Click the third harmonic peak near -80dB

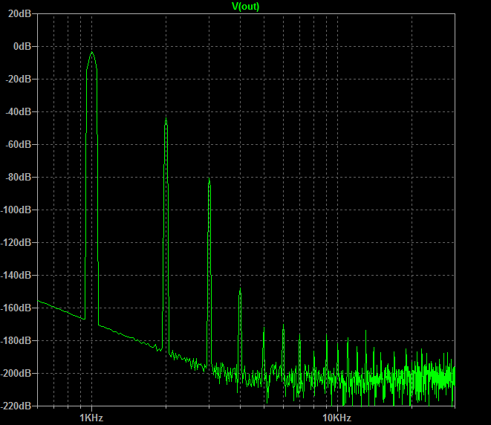209,179
